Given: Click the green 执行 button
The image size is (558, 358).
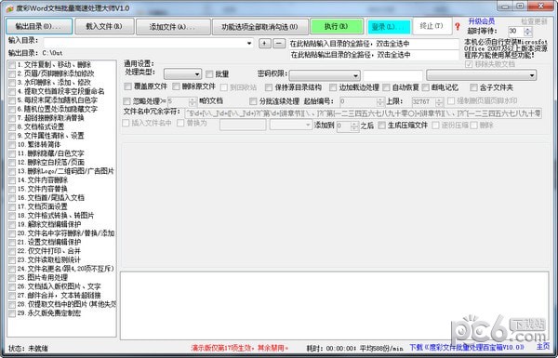Looking at the screenshot, I should pyautogui.click(x=337, y=26).
